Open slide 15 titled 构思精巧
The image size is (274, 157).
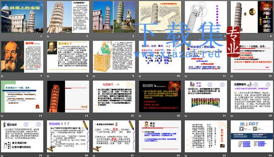click(x=114, y=97)
